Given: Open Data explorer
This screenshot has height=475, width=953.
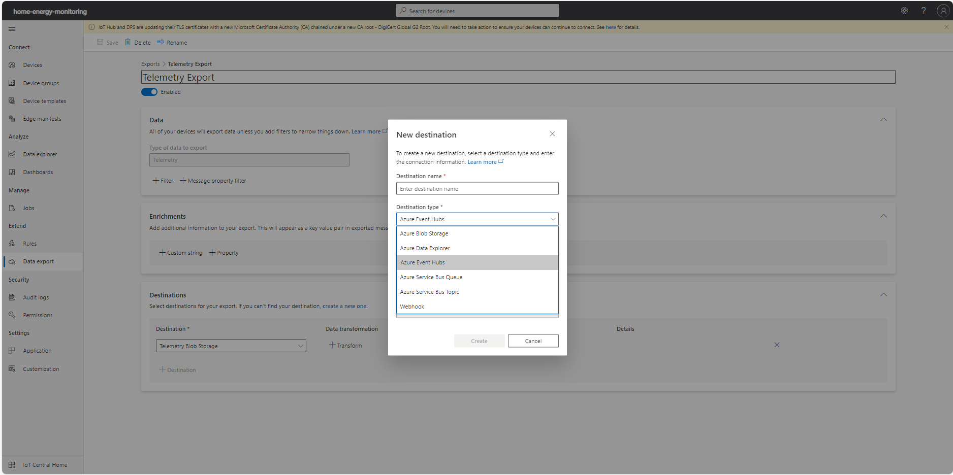Looking at the screenshot, I should pyautogui.click(x=40, y=154).
